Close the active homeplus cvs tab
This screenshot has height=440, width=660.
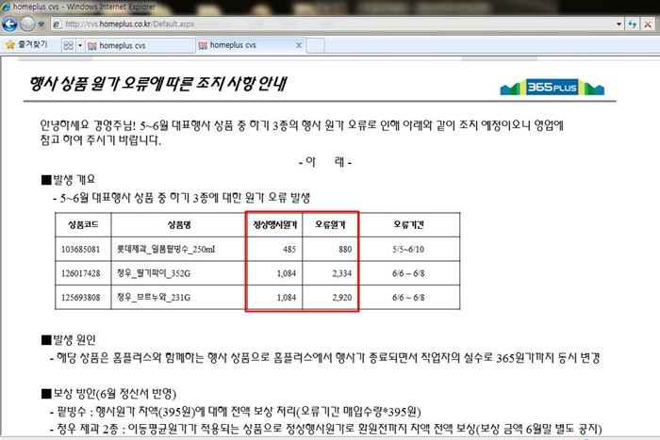pyautogui.click(x=299, y=45)
